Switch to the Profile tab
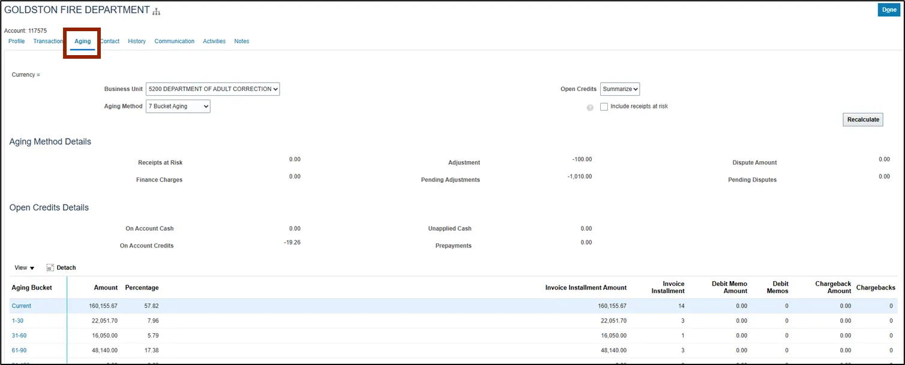 [x=17, y=41]
